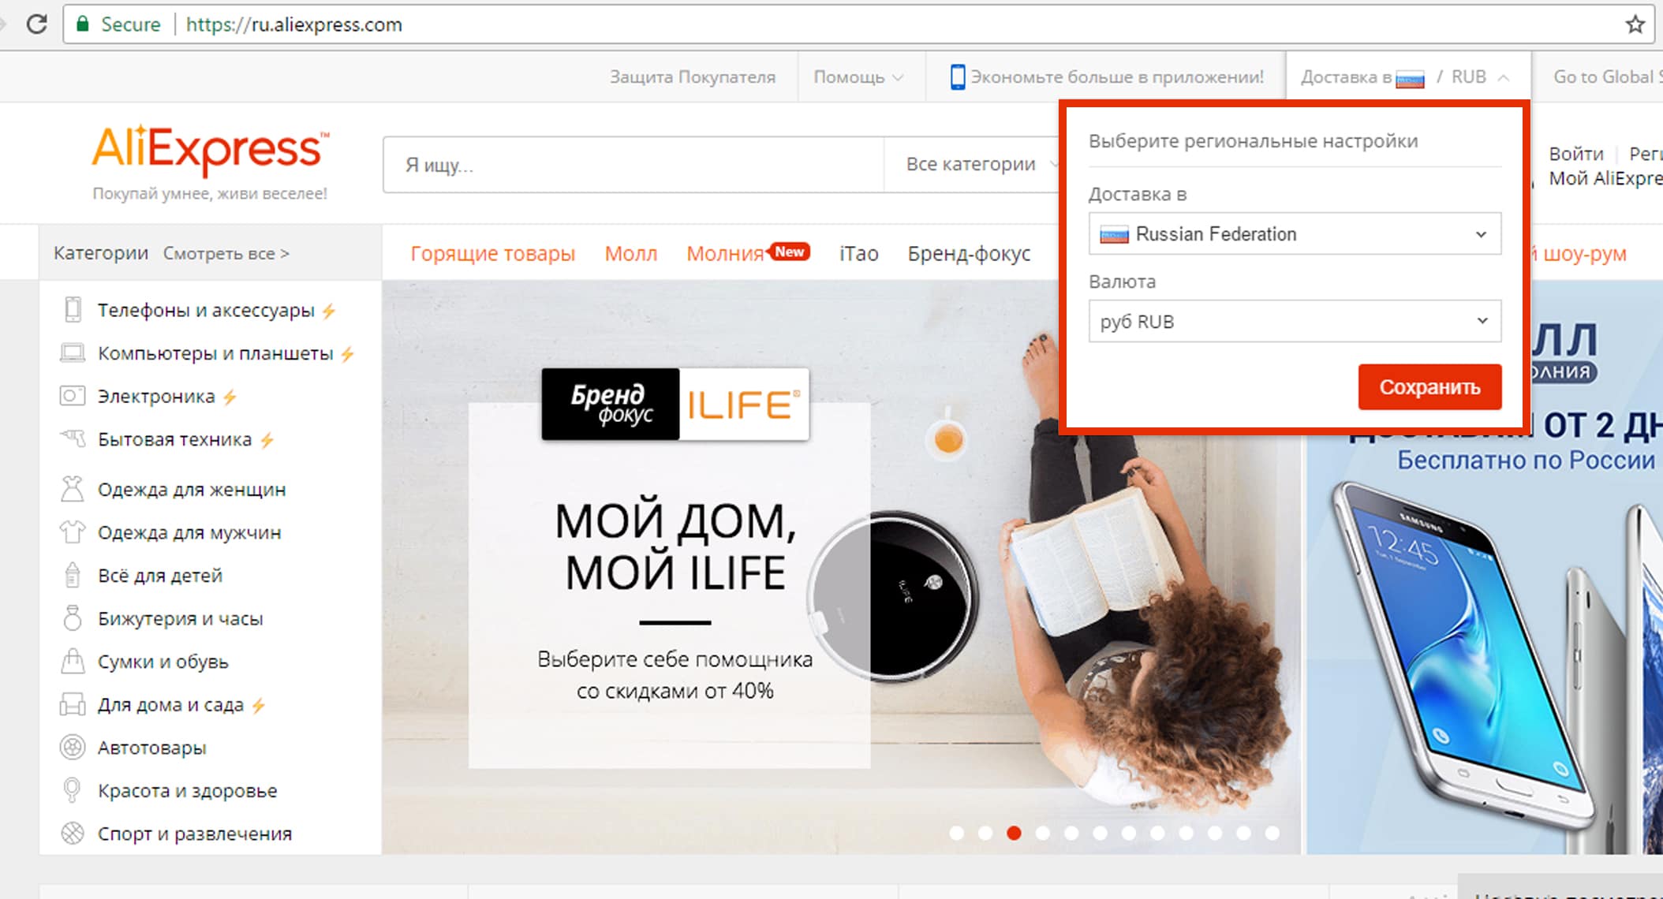This screenshot has width=1663, height=899.
Task: Click the Бренд фокус ILIFE logo badge
Action: pyautogui.click(x=675, y=404)
